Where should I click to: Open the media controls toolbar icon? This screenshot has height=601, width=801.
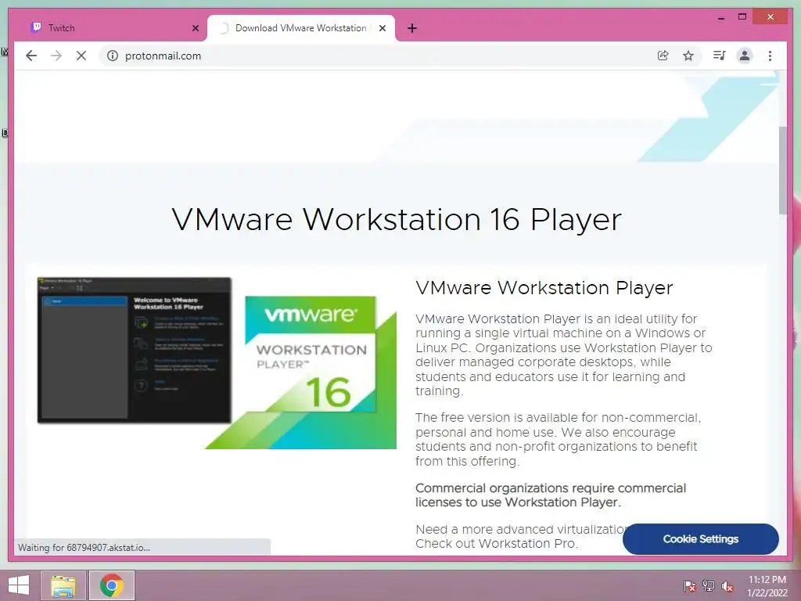pos(720,56)
